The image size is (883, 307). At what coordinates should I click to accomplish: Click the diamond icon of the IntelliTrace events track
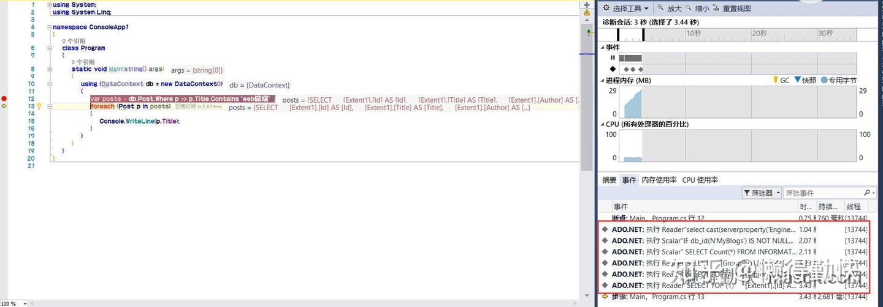(613, 69)
